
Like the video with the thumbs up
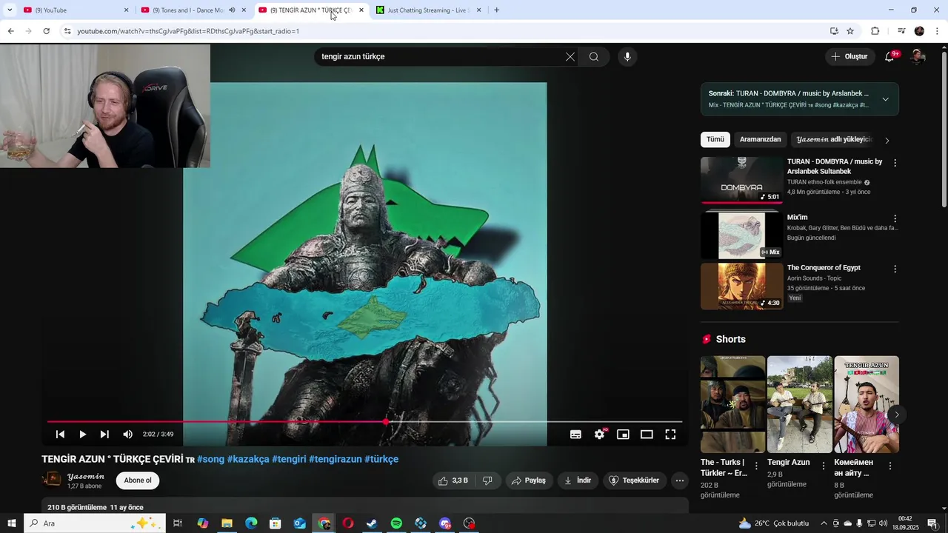click(x=453, y=480)
